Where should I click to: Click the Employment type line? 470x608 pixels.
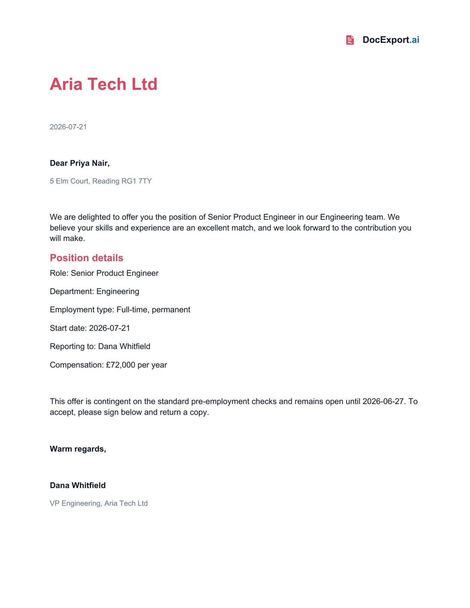(x=120, y=310)
